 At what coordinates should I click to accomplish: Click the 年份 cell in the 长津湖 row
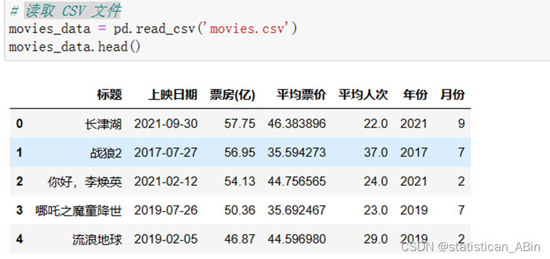pos(414,124)
